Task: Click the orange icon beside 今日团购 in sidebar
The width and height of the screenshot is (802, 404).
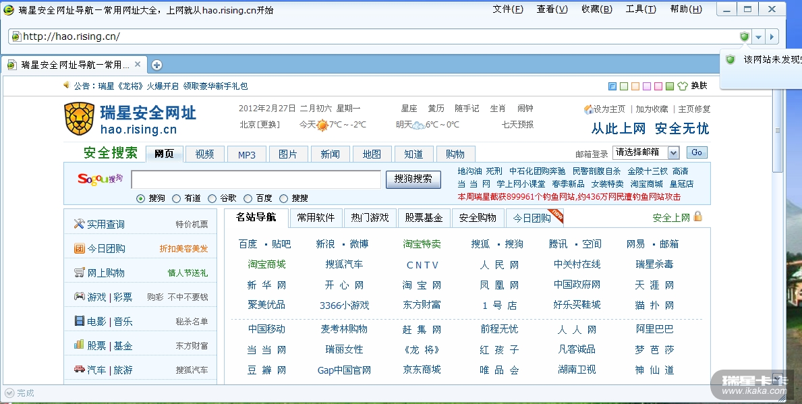Action: (79, 248)
